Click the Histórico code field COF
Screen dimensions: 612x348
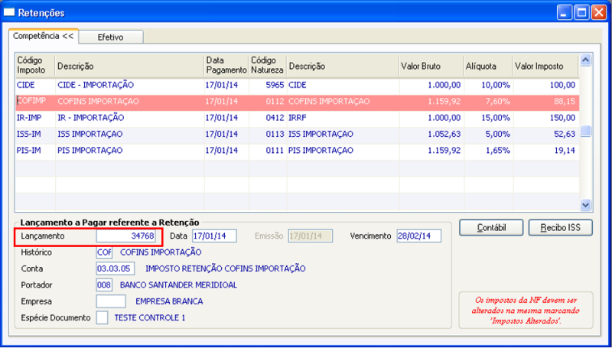point(104,252)
